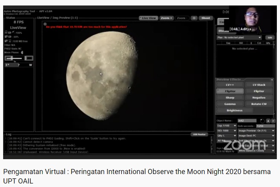280x187 pixels.
Task: Click the ISO column header in plan table
Action: [241, 43]
